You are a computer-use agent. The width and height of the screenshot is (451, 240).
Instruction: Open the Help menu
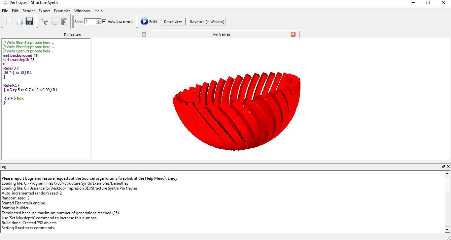click(x=98, y=11)
